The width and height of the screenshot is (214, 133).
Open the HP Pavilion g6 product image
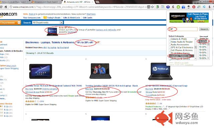tap(160, 71)
